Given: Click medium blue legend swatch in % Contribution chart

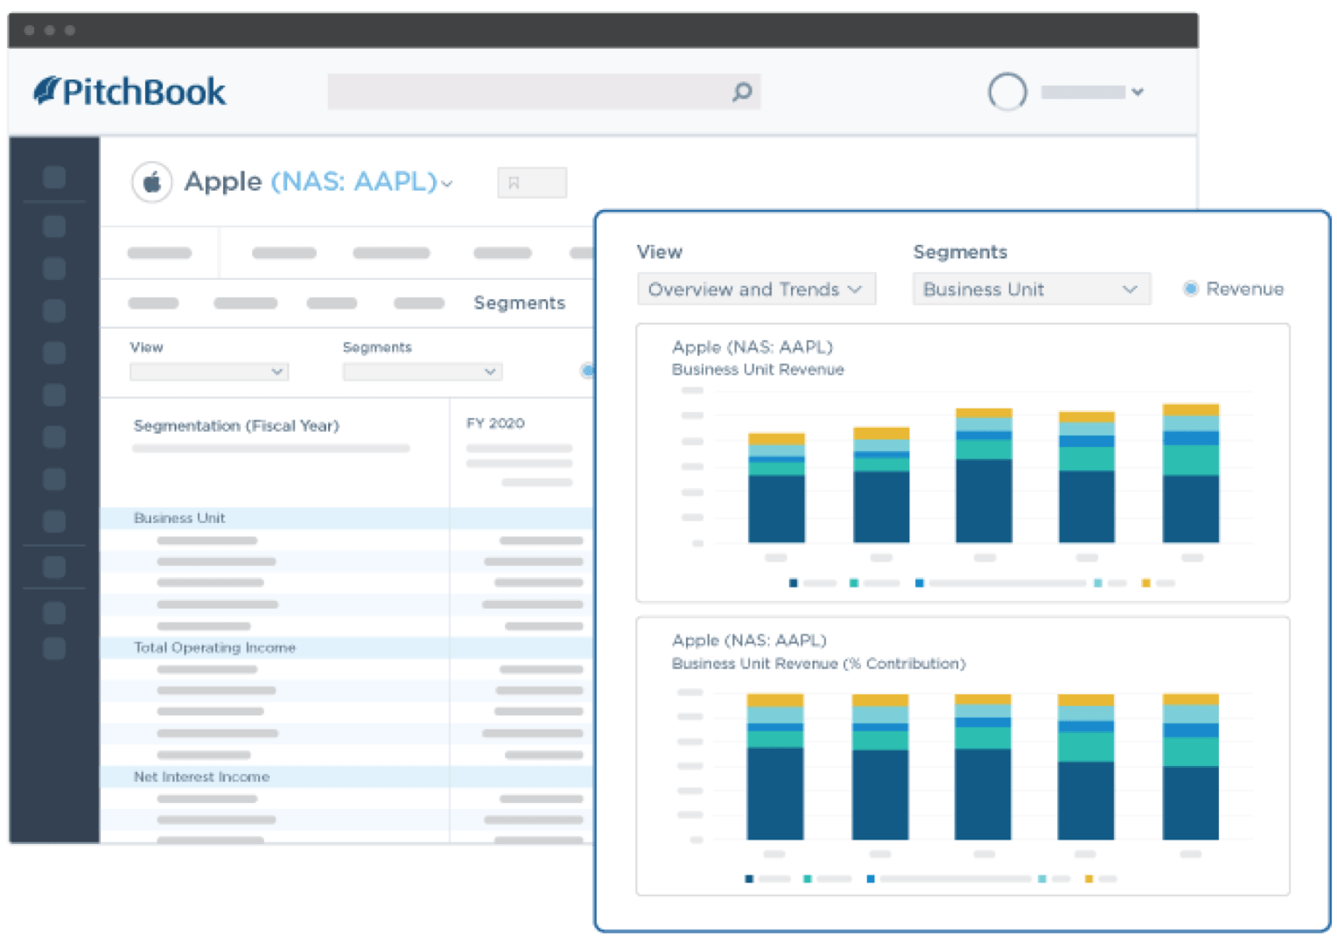Looking at the screenshot, I should (x=871, y=879).
